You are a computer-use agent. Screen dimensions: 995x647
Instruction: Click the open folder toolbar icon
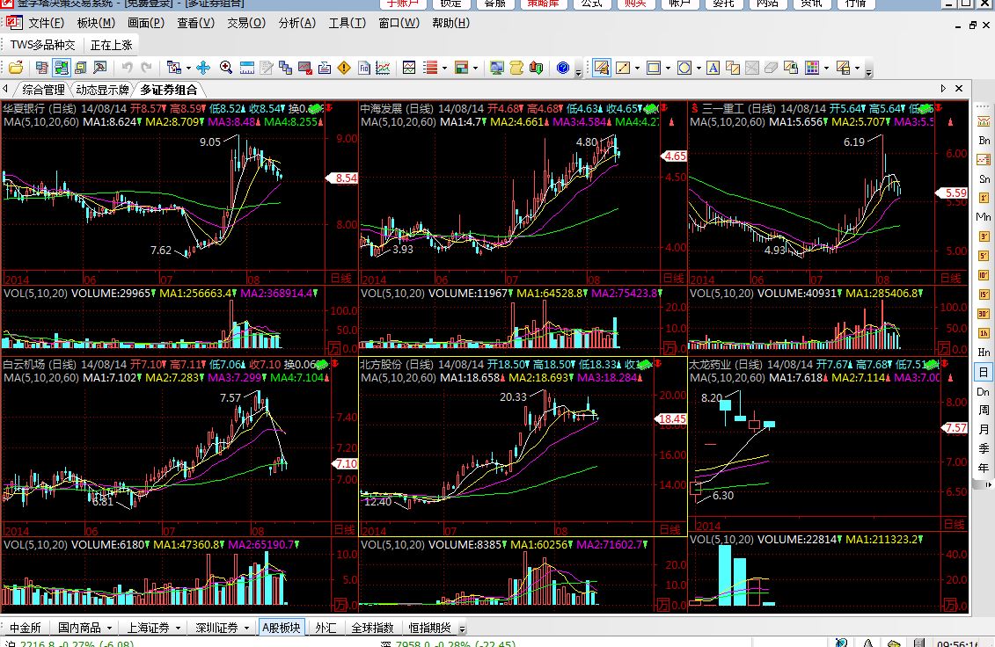coord(16,67)
